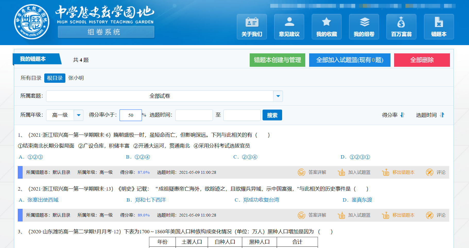Open the 关于我们 calendar icon
The width and height of the screenshot is (469, 248).
click(252, 23)
